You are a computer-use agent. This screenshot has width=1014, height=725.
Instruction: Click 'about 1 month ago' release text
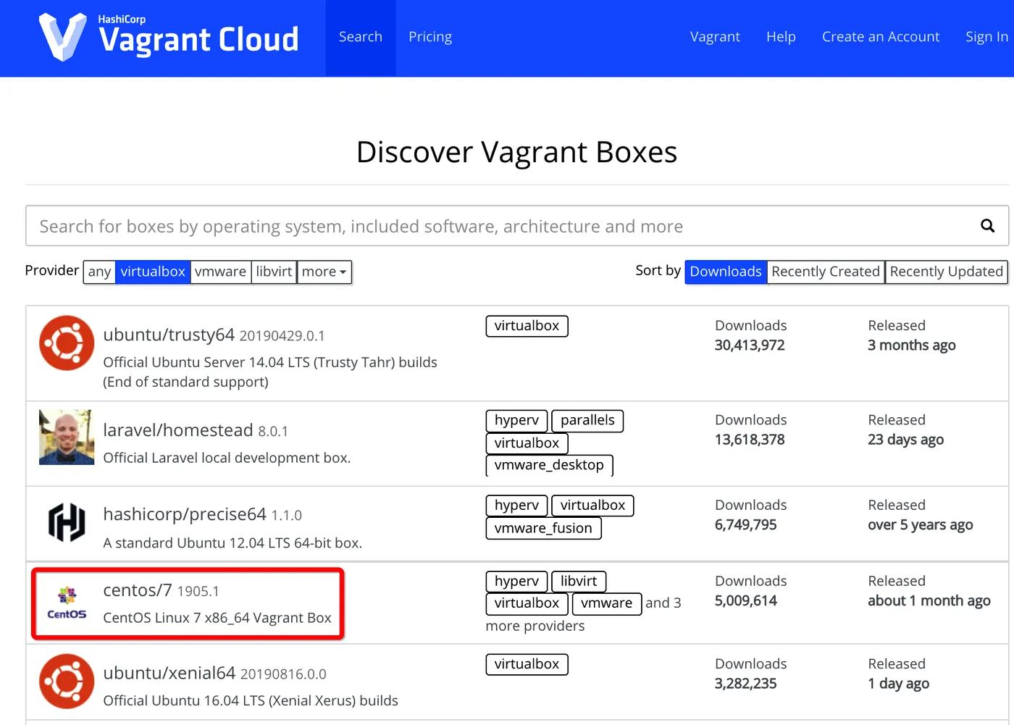(x=929, y=600)
